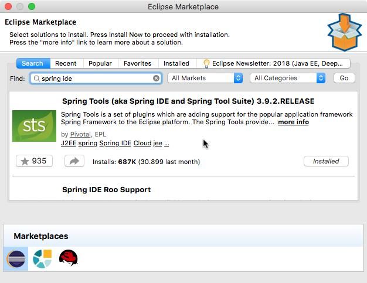Click the share arrow icon
This screenshot has height=283, width=367.
74,161
